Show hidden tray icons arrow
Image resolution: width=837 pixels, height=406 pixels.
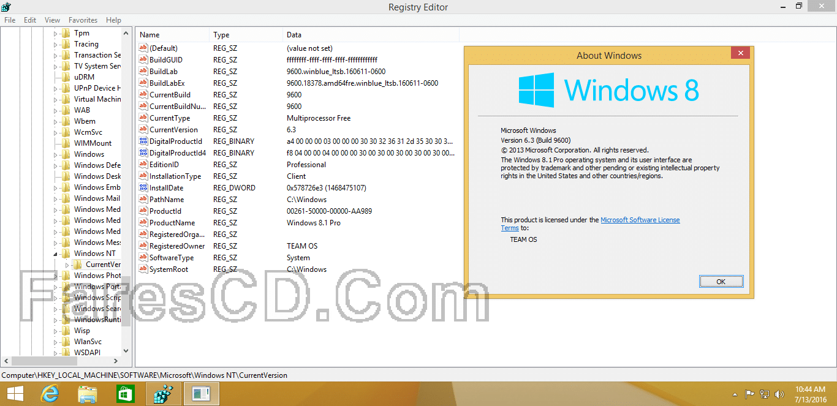(x=735, y=395)
